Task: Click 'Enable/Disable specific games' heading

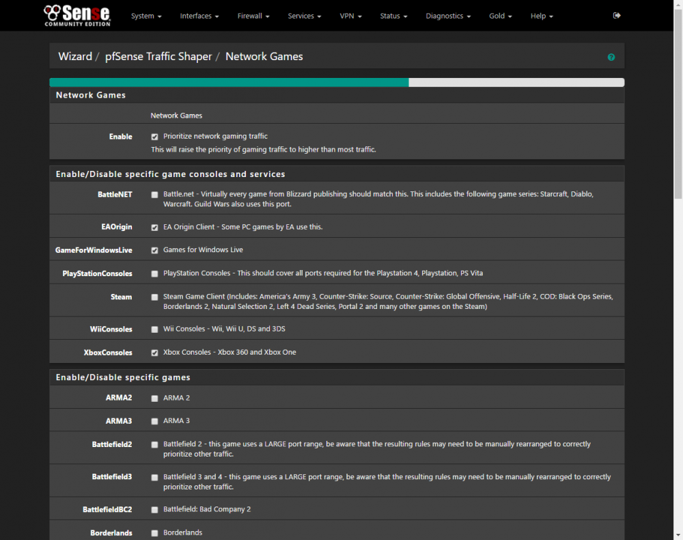Action: pos(123,377)
